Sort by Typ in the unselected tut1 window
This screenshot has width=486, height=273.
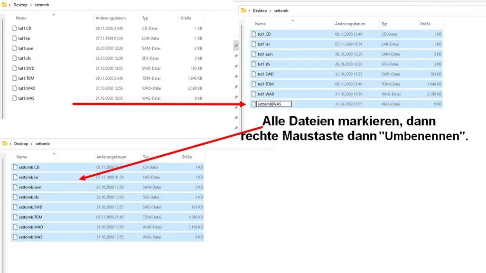[145, 18]
